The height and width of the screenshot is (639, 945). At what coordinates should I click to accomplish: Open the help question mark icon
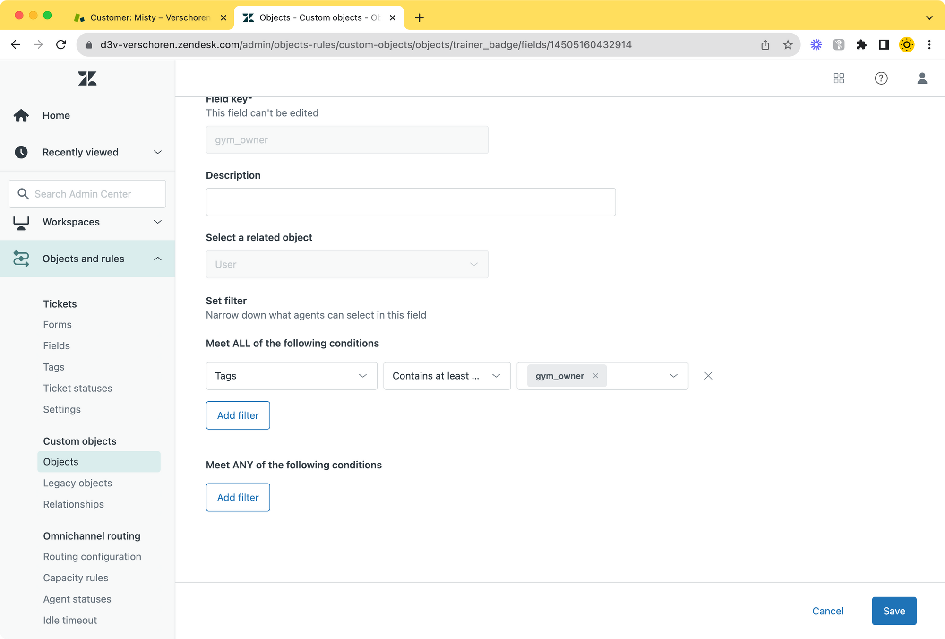[881, 78]
